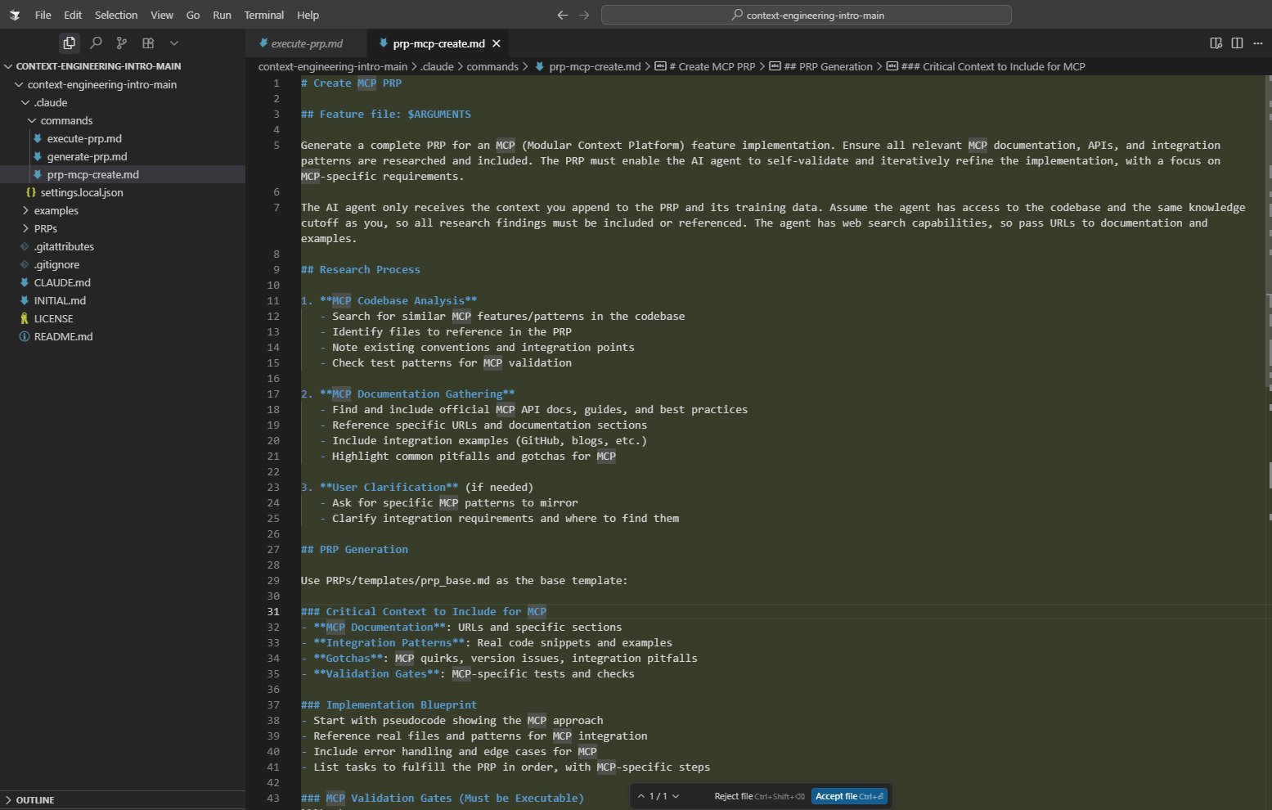Image resolution: width=1272 pixels, height=810 pixels.
Task: Go to next change with down chevron
Action: click(676, 796)
